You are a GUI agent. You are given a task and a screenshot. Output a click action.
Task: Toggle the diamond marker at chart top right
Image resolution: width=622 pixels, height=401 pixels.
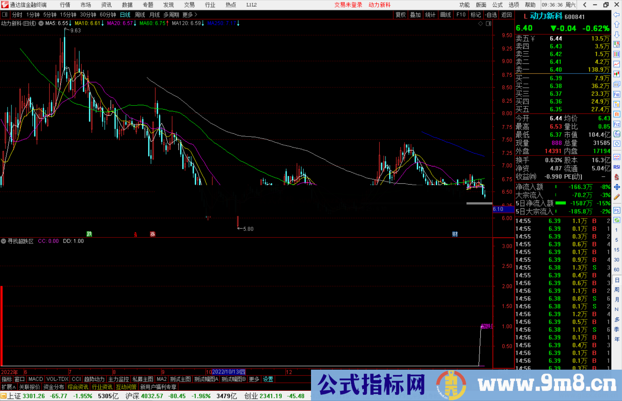pos(480,23)
